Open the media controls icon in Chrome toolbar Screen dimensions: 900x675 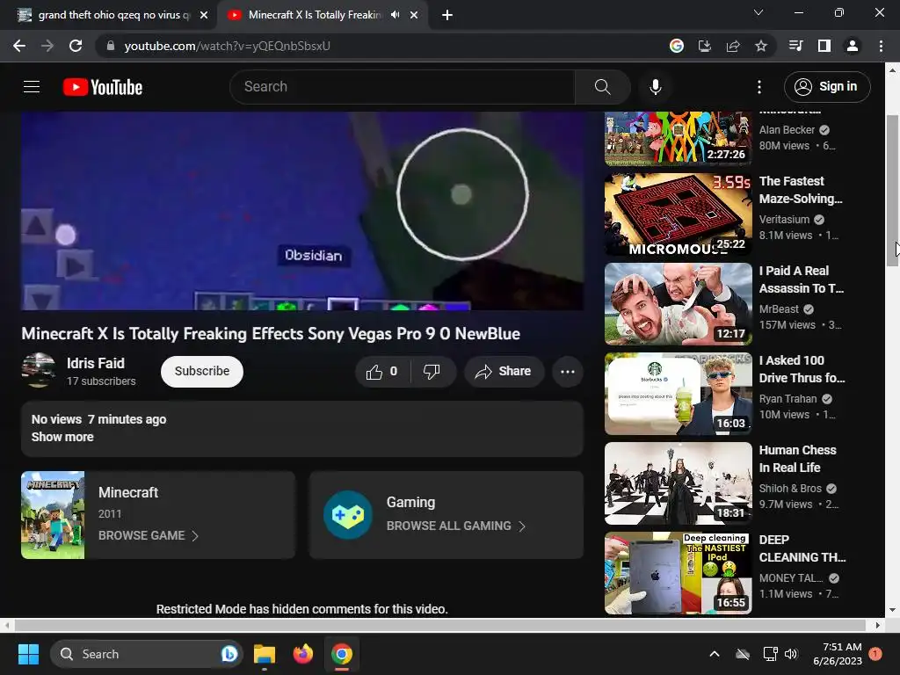(x=795, y=46)
